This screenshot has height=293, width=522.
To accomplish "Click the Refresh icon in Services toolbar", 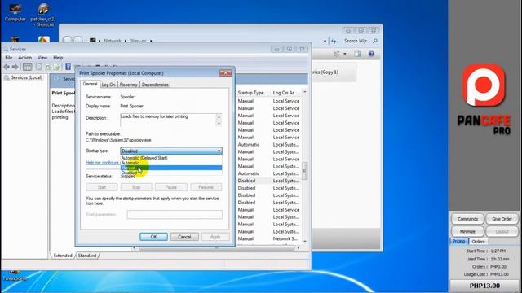I will coord(48,67).
